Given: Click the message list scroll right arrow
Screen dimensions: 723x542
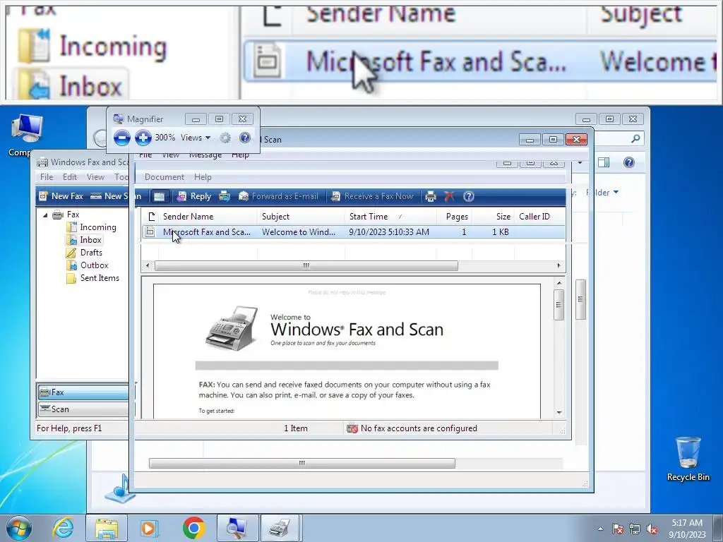Looking at the screenshot, I should 559,266.
